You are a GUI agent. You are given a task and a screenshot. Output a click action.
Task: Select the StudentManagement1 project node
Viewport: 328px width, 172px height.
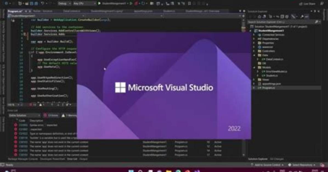271,31
